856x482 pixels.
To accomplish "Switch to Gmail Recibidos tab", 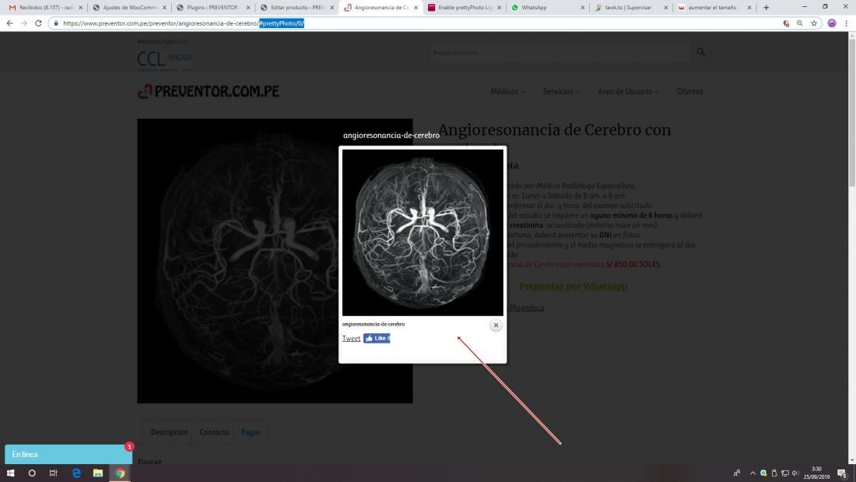I will click(45, 8).
